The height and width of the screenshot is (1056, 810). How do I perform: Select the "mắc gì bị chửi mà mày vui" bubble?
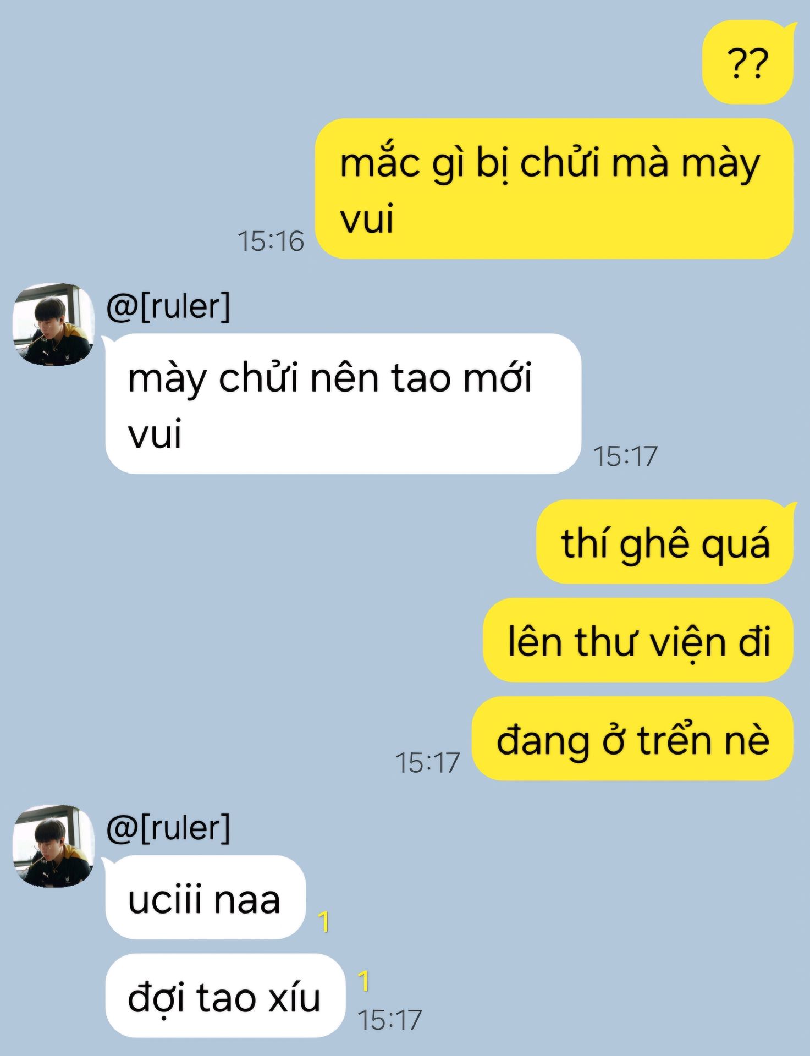554,189
